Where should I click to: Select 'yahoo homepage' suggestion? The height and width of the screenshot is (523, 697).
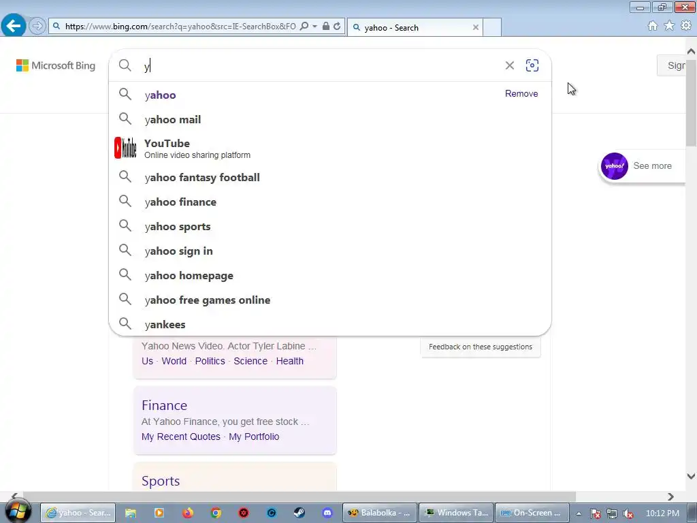click(x=330, y=275)
